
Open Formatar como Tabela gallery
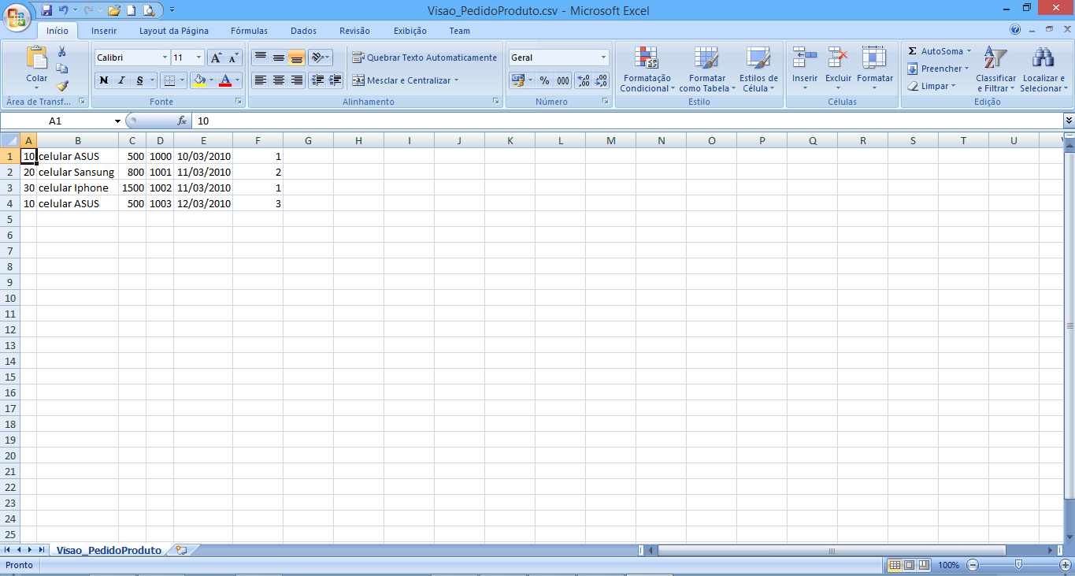tap(706, 69)
